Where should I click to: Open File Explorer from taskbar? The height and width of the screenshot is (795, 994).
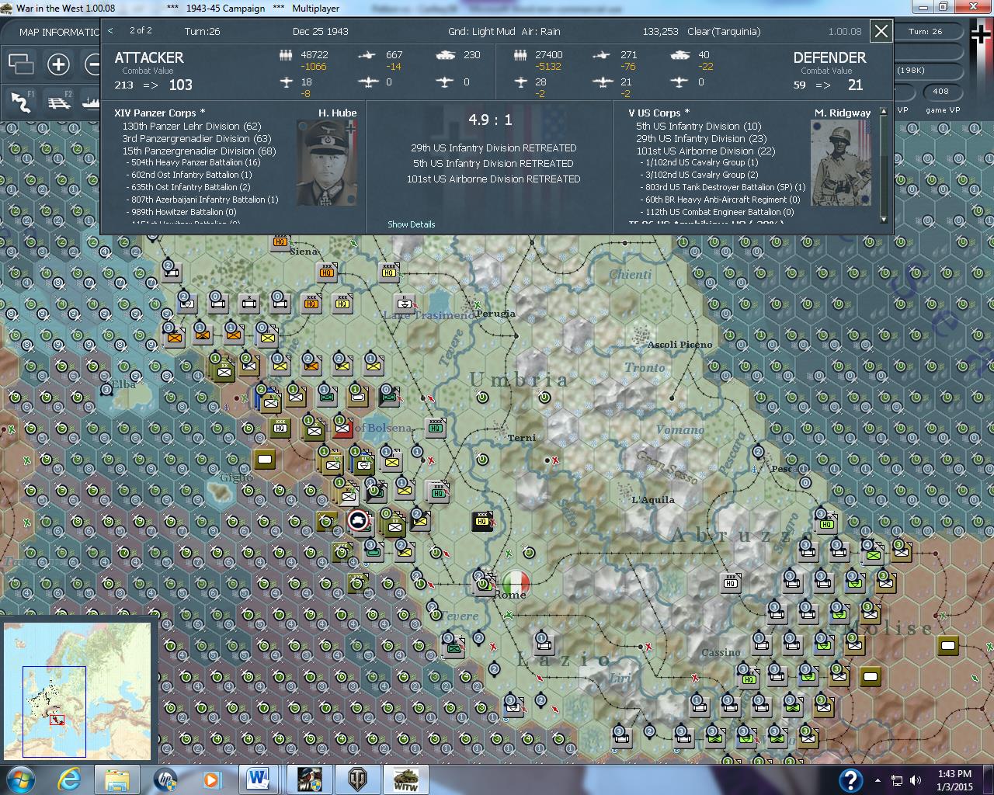coord(117,779)
